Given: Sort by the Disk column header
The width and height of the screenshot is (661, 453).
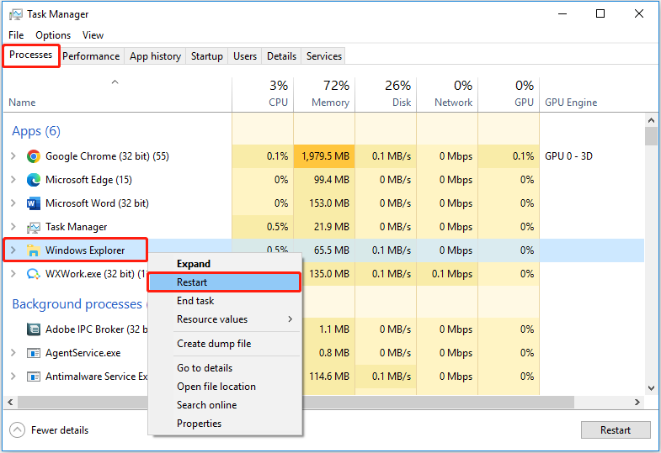Looking at the screenshot, I should click(386, 95).
